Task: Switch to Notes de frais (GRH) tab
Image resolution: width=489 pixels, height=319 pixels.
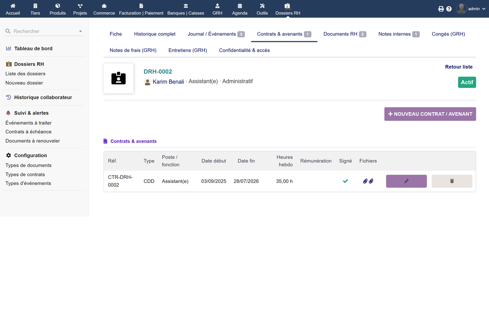Action: tap(133, 50)
